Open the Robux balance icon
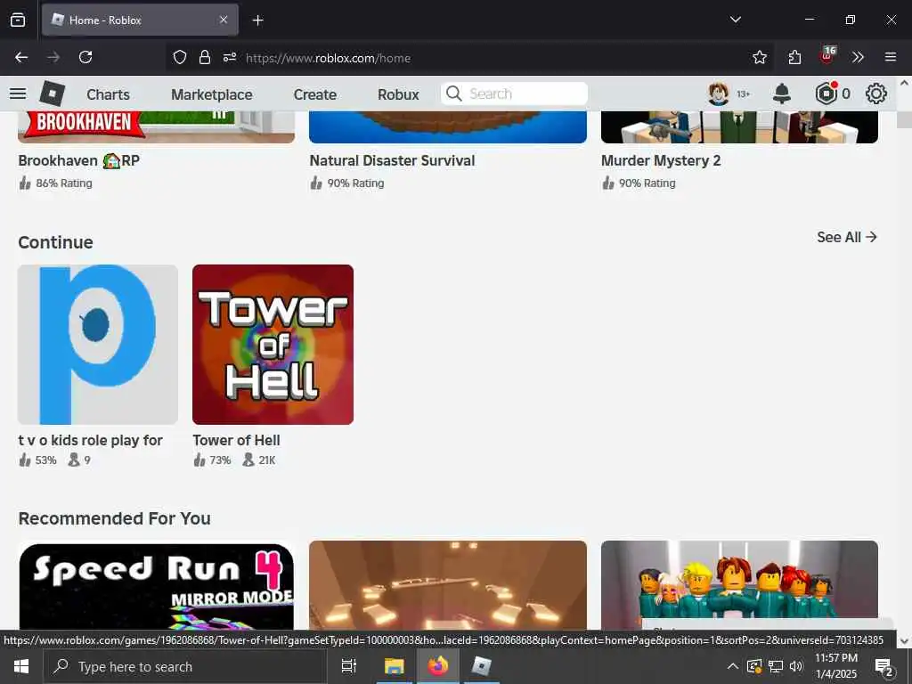This screenshot has height=684, width=912. [x=826, y=93]
